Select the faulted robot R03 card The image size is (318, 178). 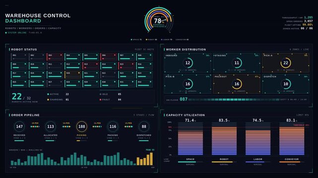point(55,57)
